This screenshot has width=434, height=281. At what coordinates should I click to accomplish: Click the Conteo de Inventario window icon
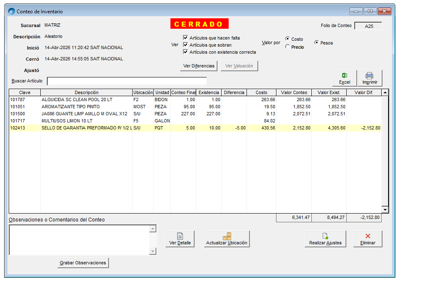[x=12, y=11]
